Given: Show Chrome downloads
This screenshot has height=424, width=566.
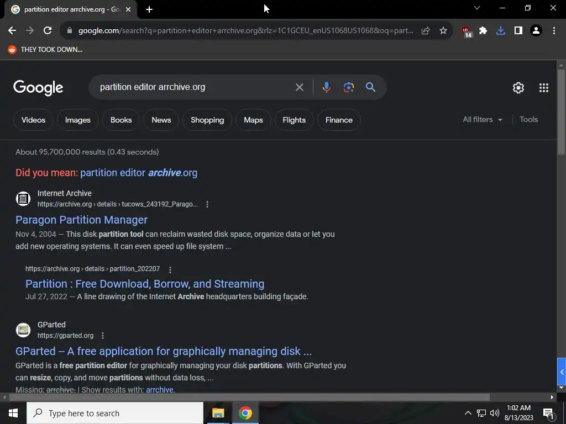Looking at the screenshot, I should 501,31.
